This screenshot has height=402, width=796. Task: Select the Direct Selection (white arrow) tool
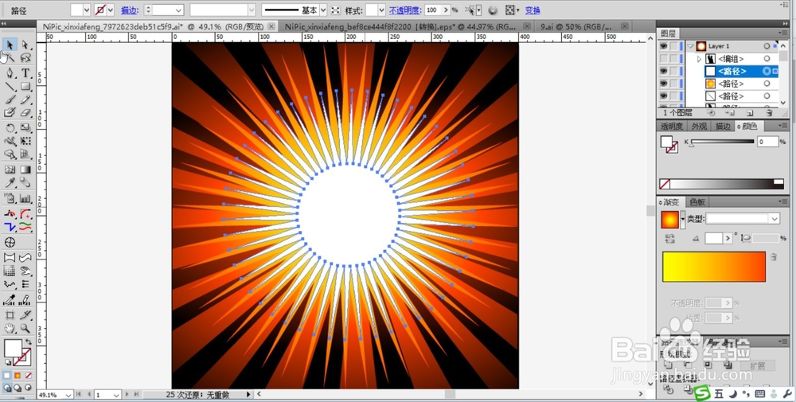pos(25,45)
